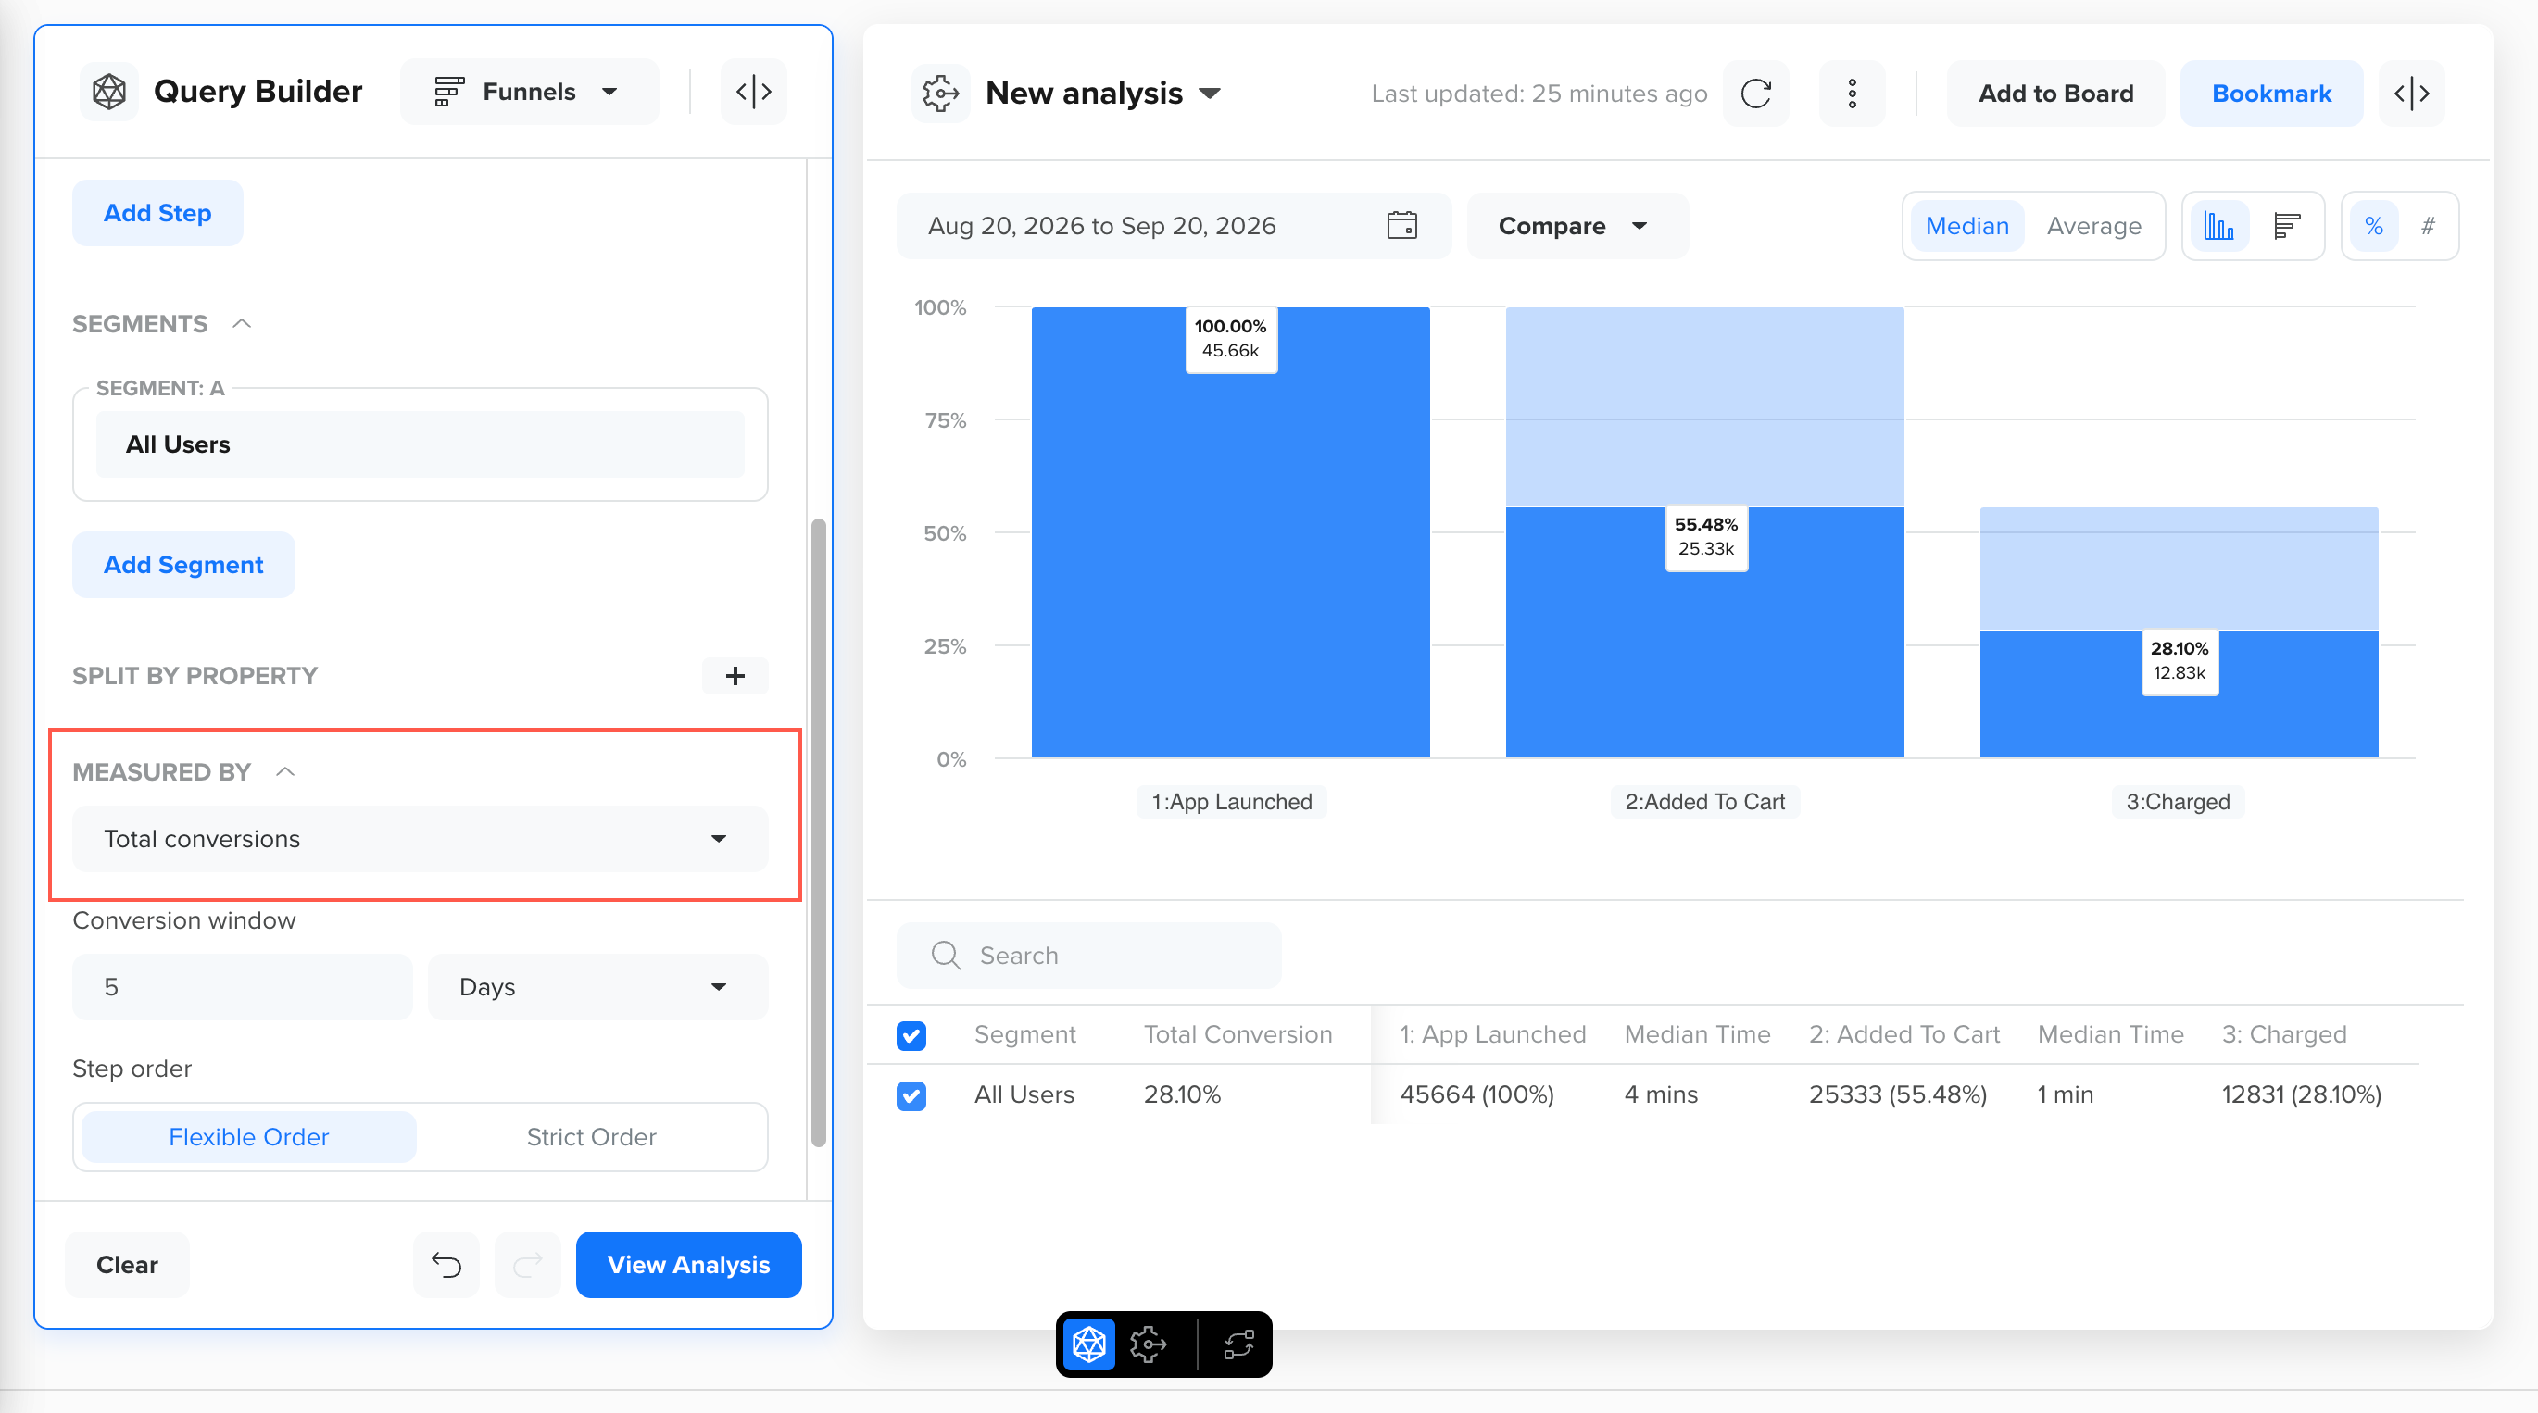
Task: Open the New analysis title dropdown
Action: pos(1210,94)
